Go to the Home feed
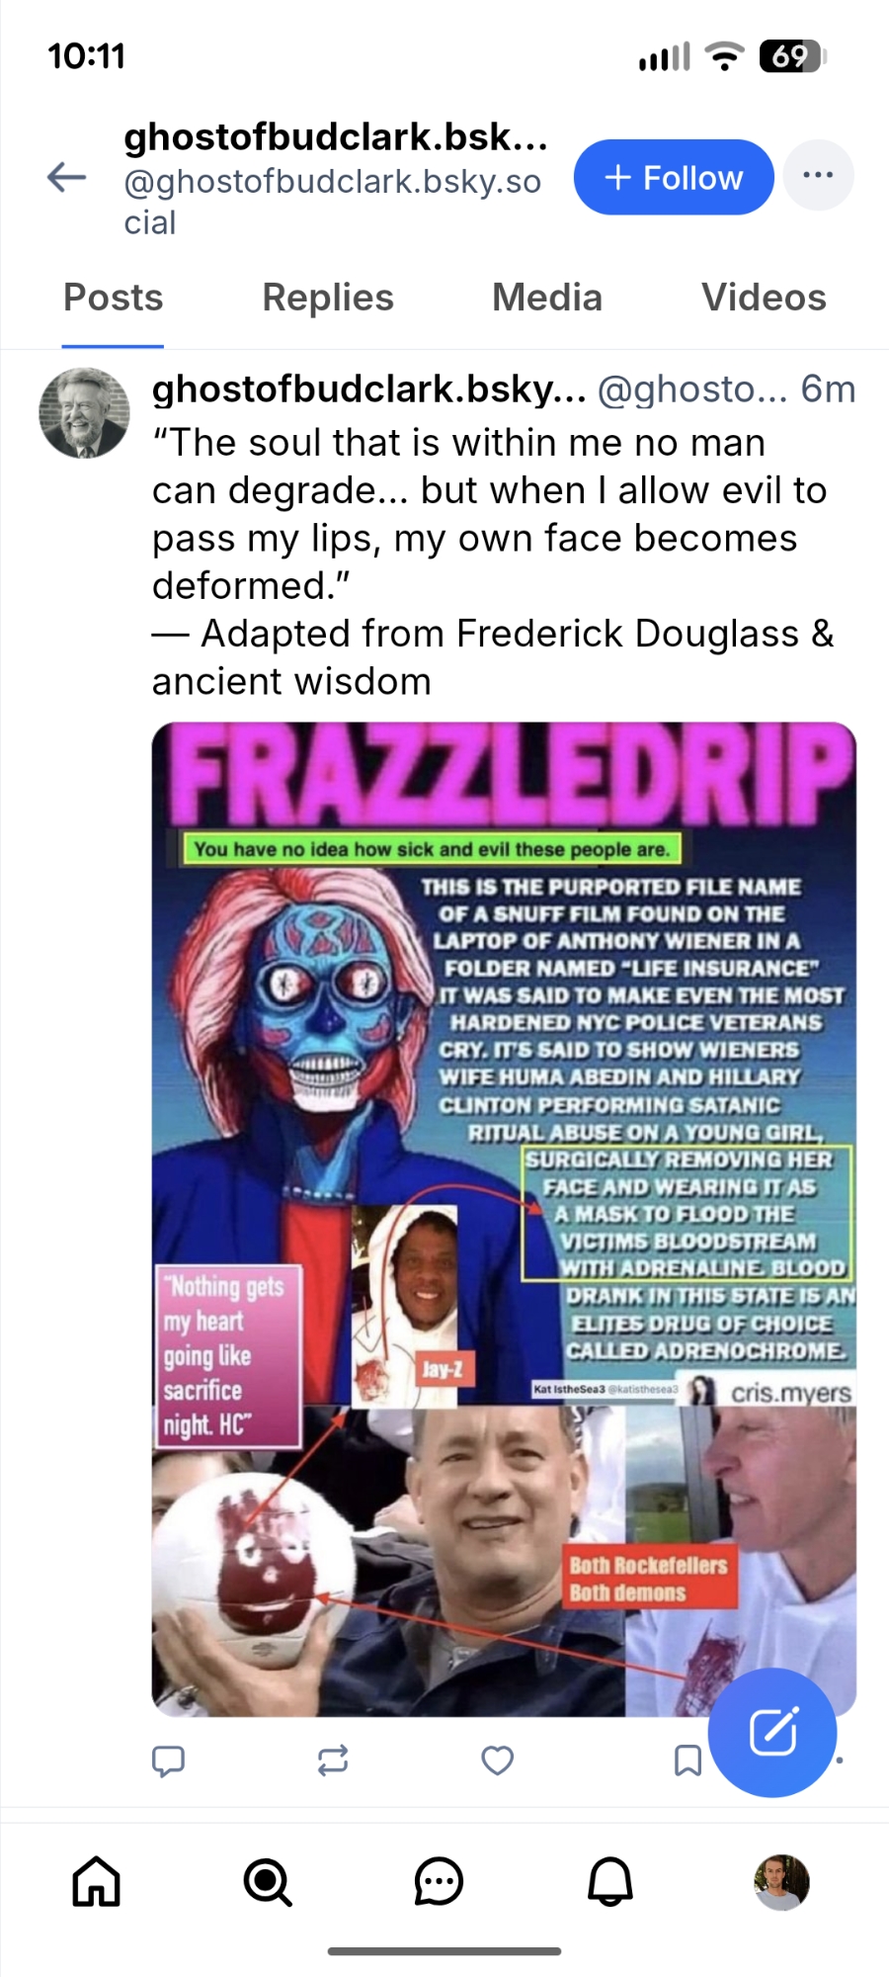Screen dimensions: 889x1977 [x=97, y=1881]
